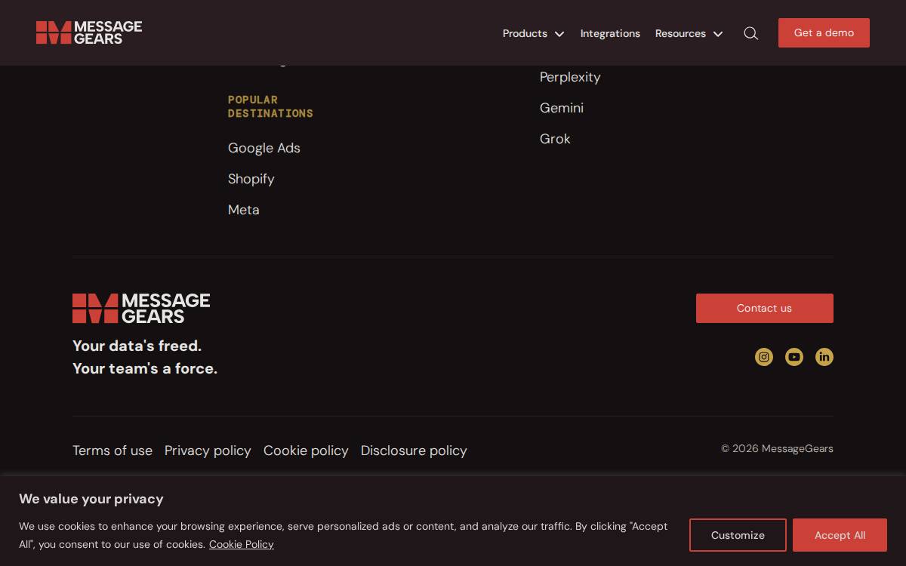
Task: Open the Google Ads destination link
Action: click(x=264, y=148)
